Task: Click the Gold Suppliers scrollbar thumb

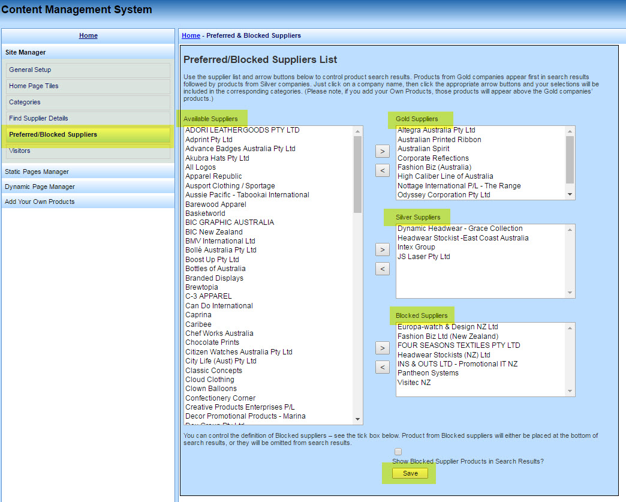Action: (570, 160)
